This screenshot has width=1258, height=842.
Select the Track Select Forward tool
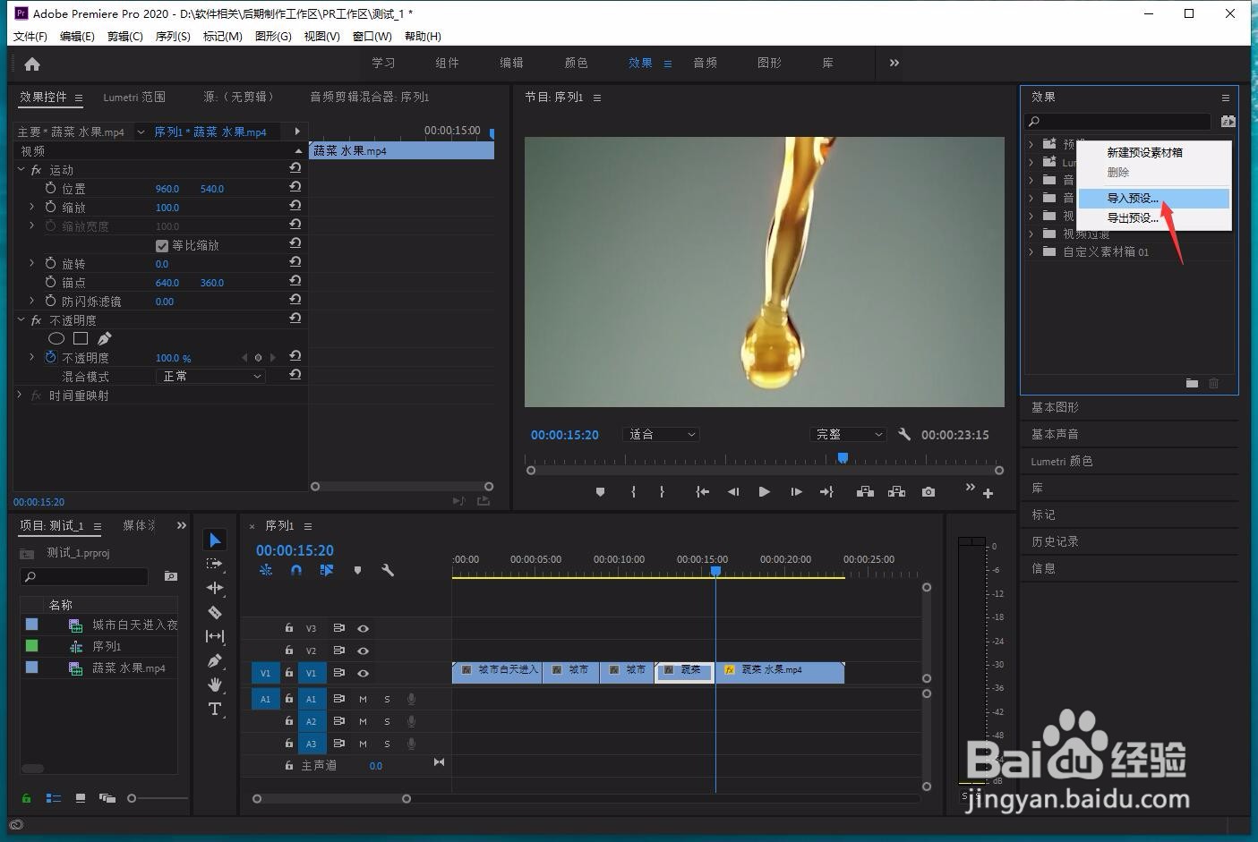(x=215, y=564)
